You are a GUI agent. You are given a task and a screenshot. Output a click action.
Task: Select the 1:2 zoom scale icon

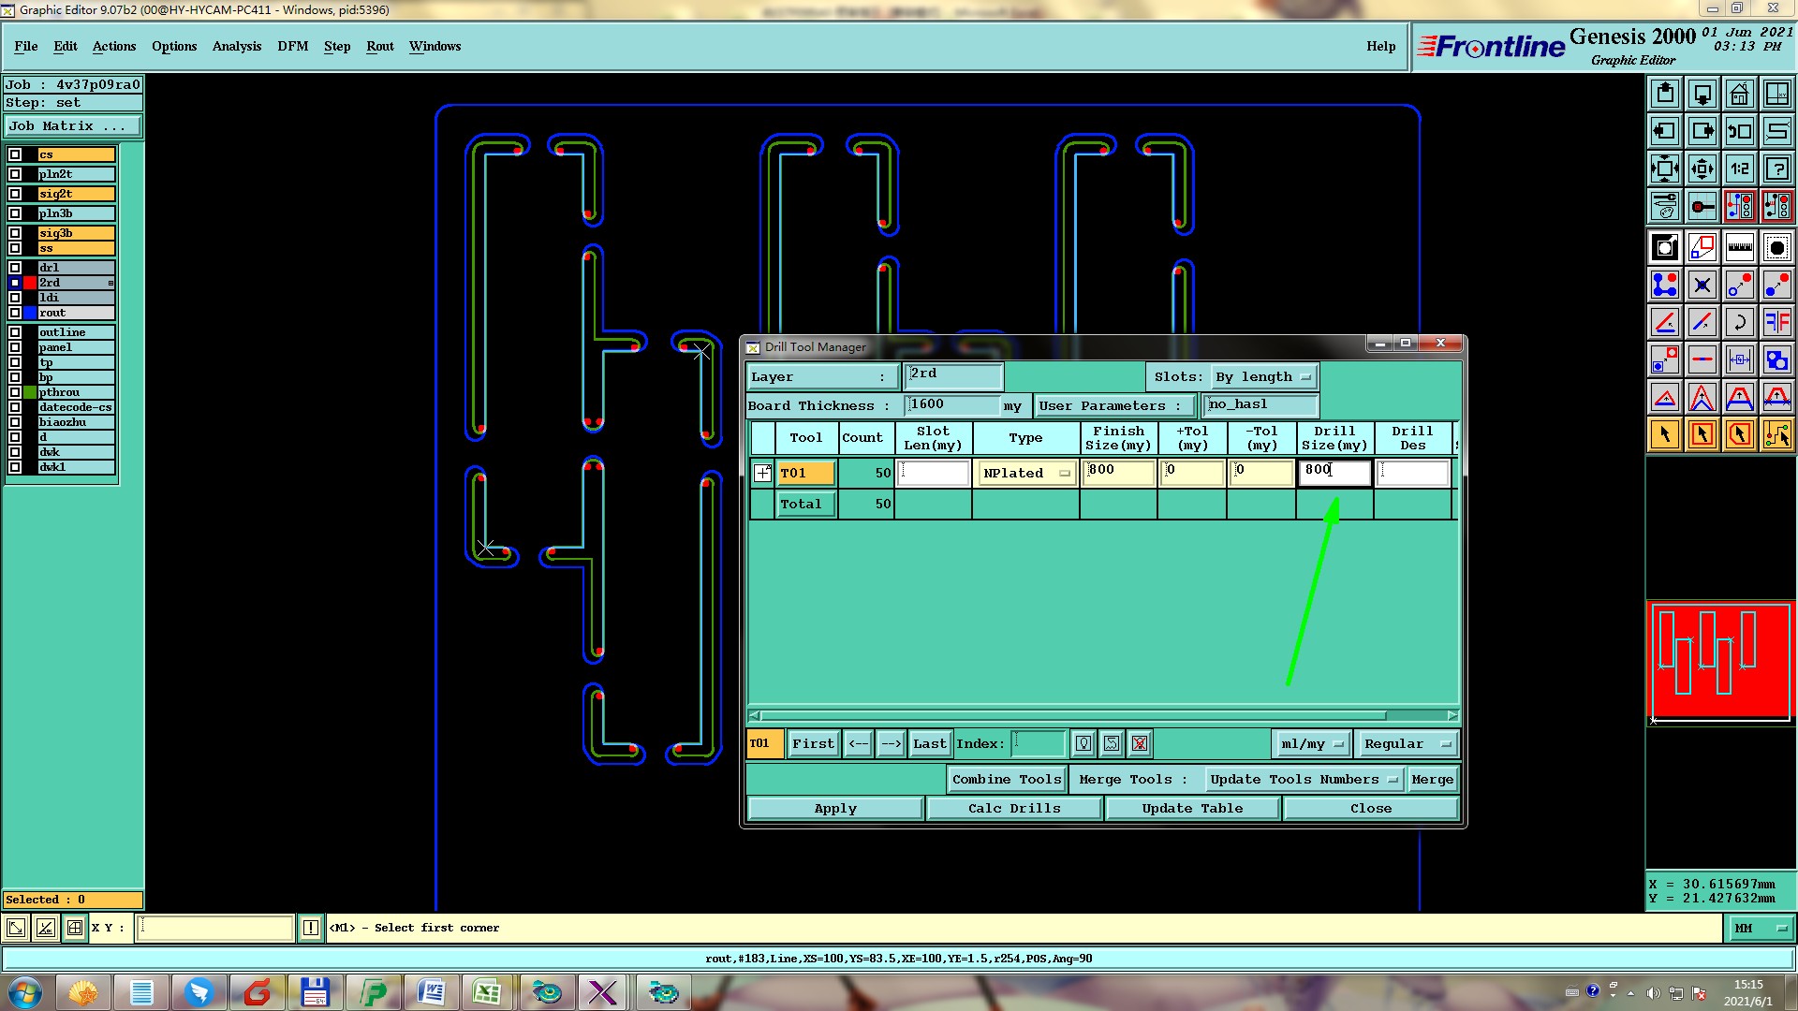[x=1739, y=168]
